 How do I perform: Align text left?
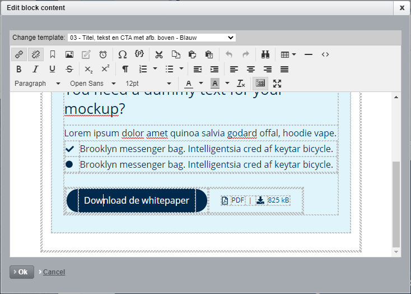pyautogui.click(x=234, y=69)
